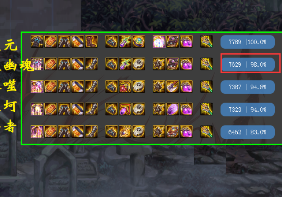This screenshot has width=282, height=197.
Task: Click the brown spellbook icon in 6462 row
Action: coord(172,131)
